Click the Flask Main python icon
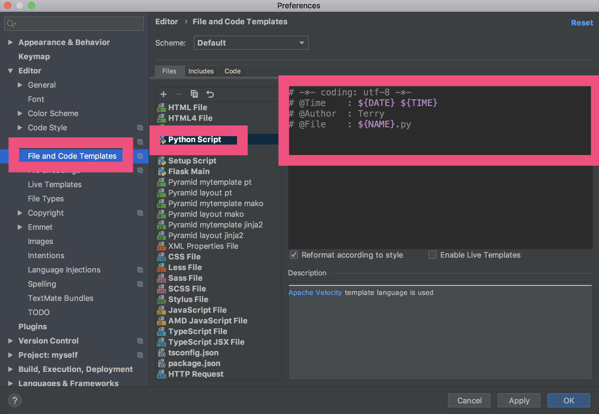599x414 pixels. click(161, 171)
